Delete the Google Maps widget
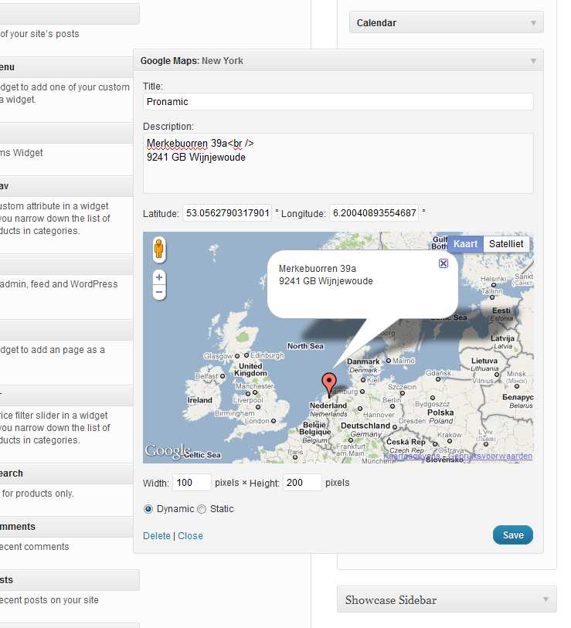This screenshot has width=571, height=628. [x=157, y=536]
